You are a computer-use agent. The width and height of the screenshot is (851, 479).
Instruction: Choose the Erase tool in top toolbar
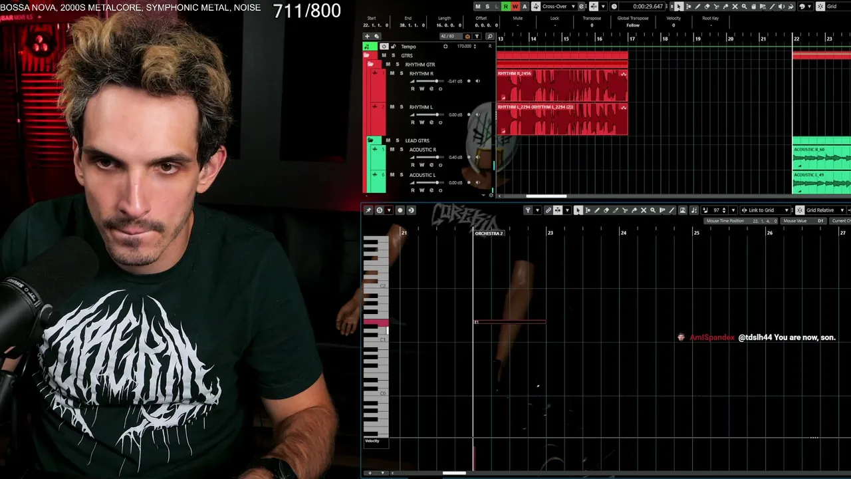[x=707, y=7]
